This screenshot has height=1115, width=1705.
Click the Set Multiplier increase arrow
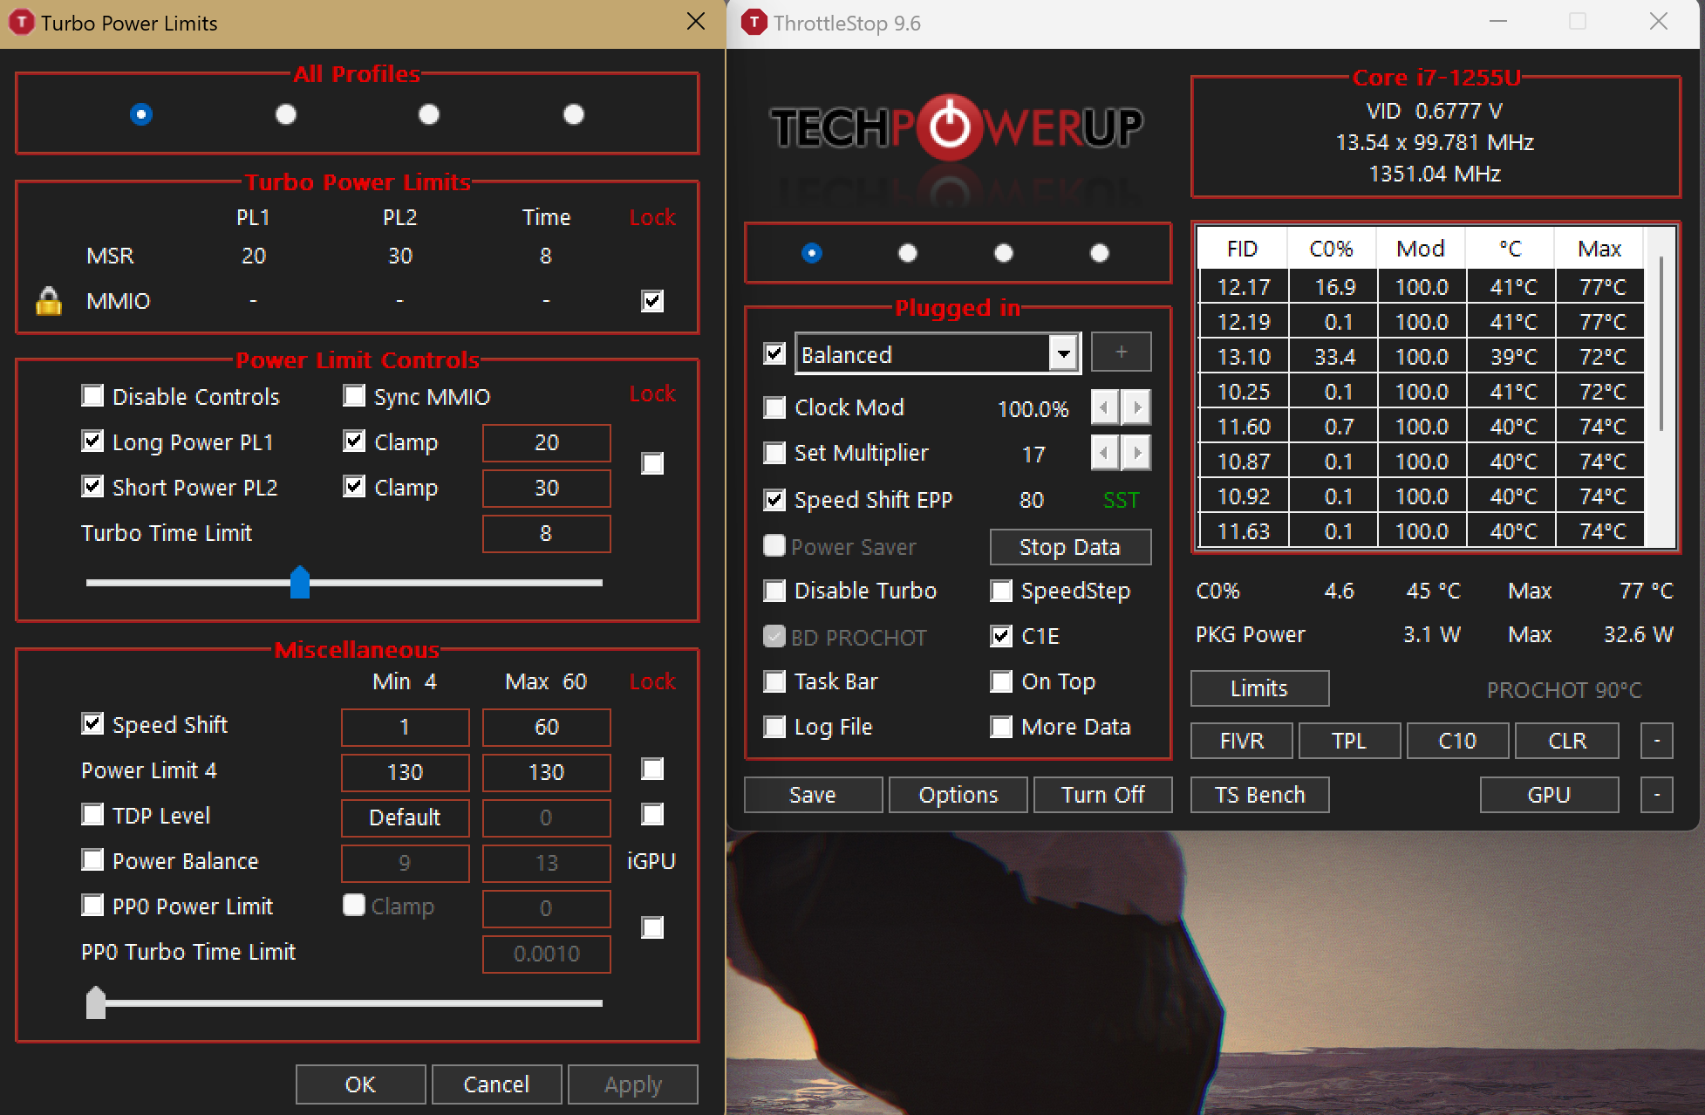pyautogui.click(x=1136, y=453)
